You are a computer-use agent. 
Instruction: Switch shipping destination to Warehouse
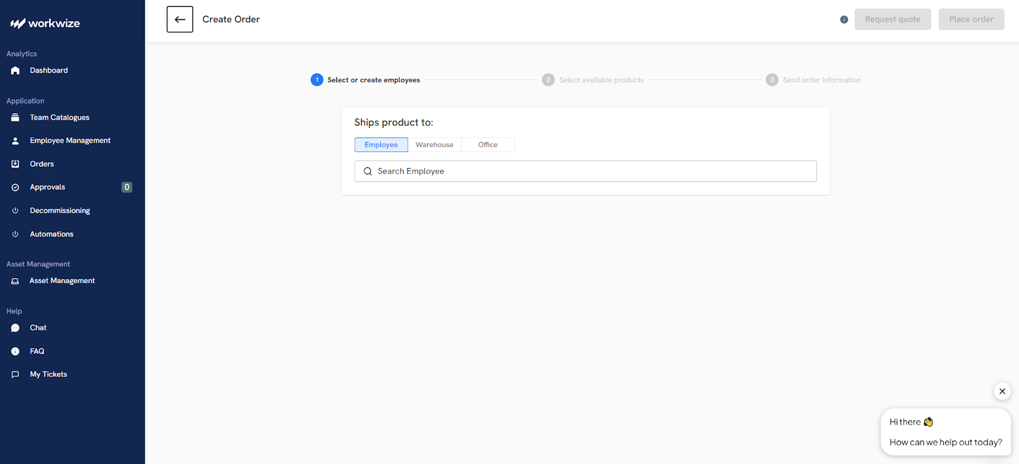coord(434,145)
